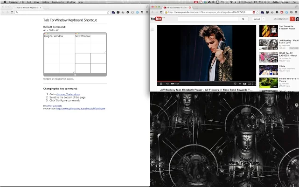Open the red notifications button on YouTube
299x187 pixels.
(x=292, y=19)
